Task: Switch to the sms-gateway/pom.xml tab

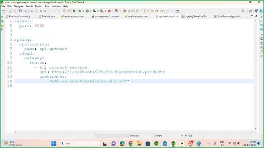Action: 106,16
